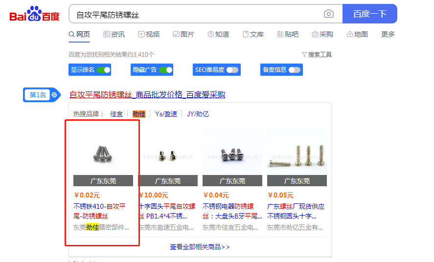The image size is (434, 262).
Task: Select the 网页 tab
Action: (x=79, y=34)
